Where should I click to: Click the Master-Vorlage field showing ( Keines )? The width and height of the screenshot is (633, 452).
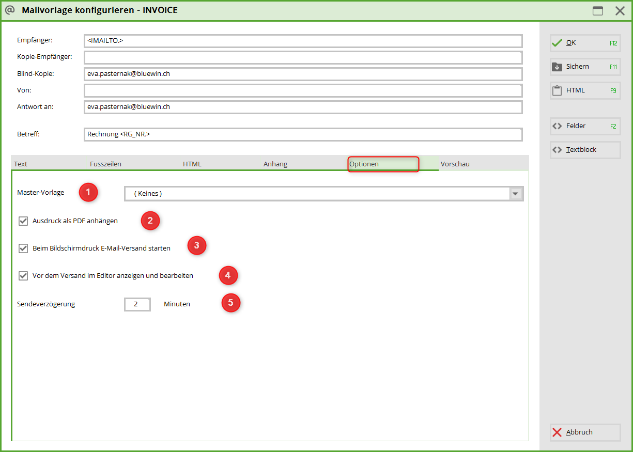[316, 194]
